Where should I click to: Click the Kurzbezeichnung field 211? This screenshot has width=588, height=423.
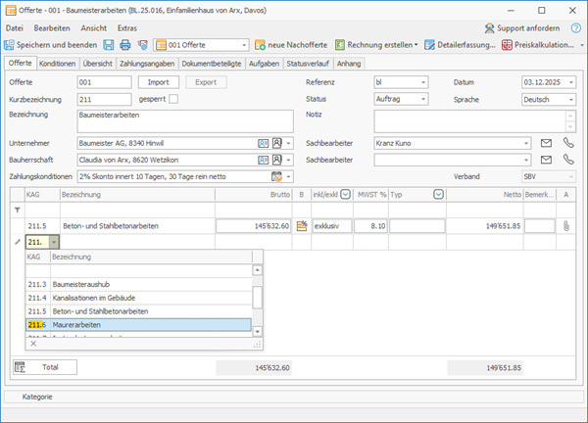pyautogui.click(x=104, y=100)
